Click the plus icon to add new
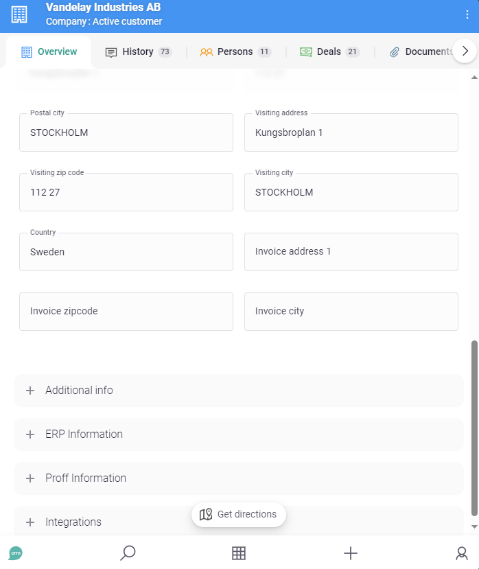The image size is (479, 569). pos(350,553)
